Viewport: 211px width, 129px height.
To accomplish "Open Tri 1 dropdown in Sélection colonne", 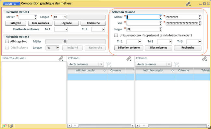I will [140, 42].
